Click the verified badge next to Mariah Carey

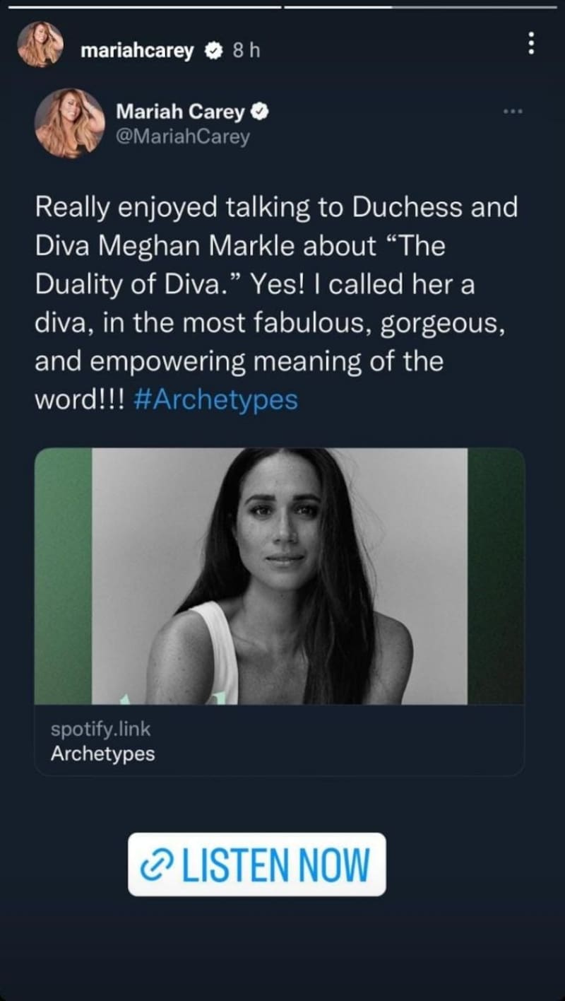(259, 112)
